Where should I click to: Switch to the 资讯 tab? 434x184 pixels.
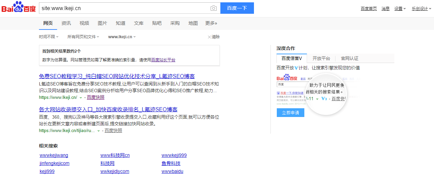point(66,23)
